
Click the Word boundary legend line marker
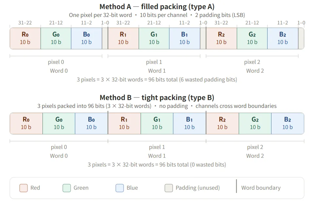(236, 186)
